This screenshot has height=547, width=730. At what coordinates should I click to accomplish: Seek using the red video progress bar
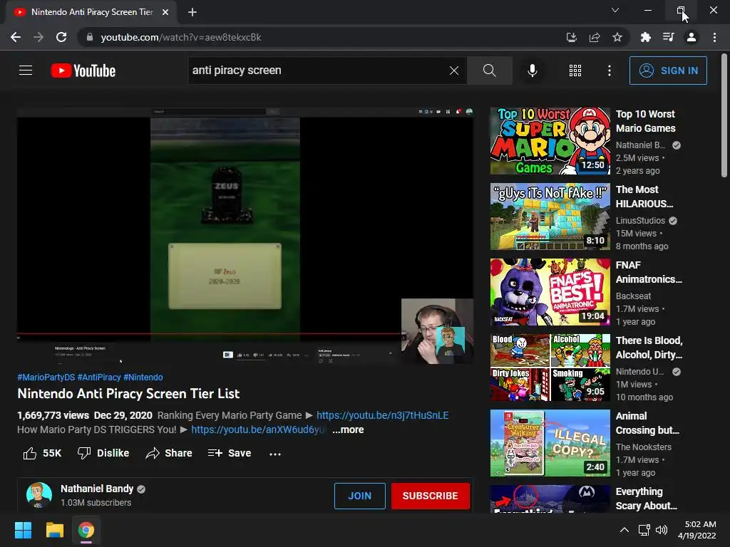point(210,333)
